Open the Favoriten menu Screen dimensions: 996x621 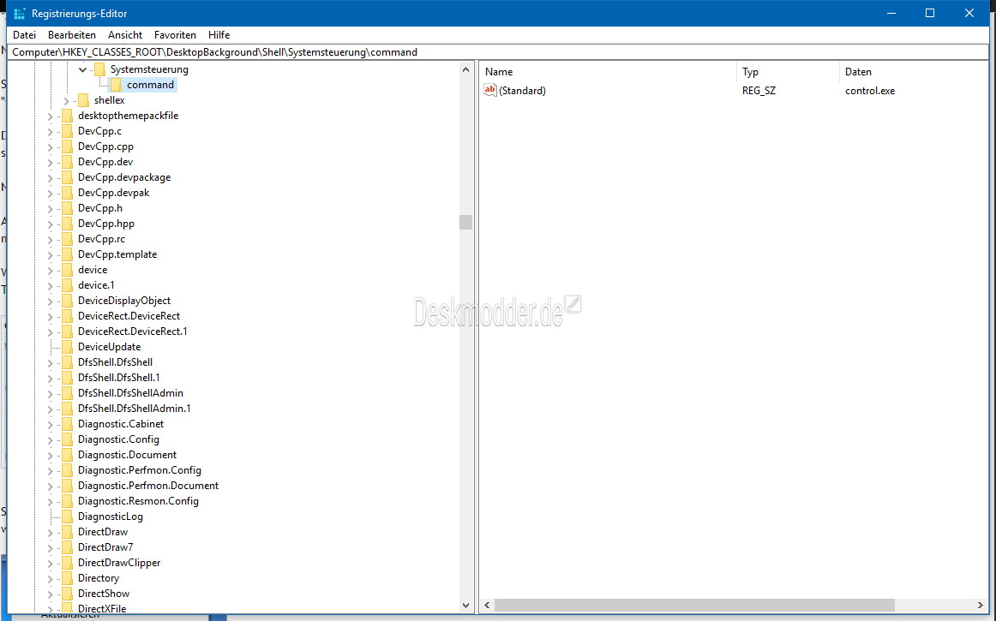click(x=176, y=35)
